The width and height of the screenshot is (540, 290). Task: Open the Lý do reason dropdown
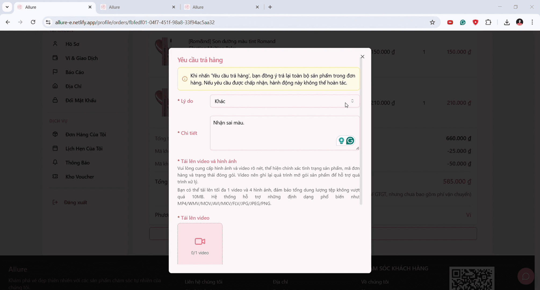pos(284,101)
